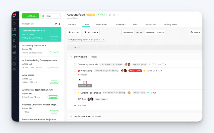Viewport: 214px width, 133px height.
Task: Open Landing Page Design subtasks 0/2
Action: point(153,93)
